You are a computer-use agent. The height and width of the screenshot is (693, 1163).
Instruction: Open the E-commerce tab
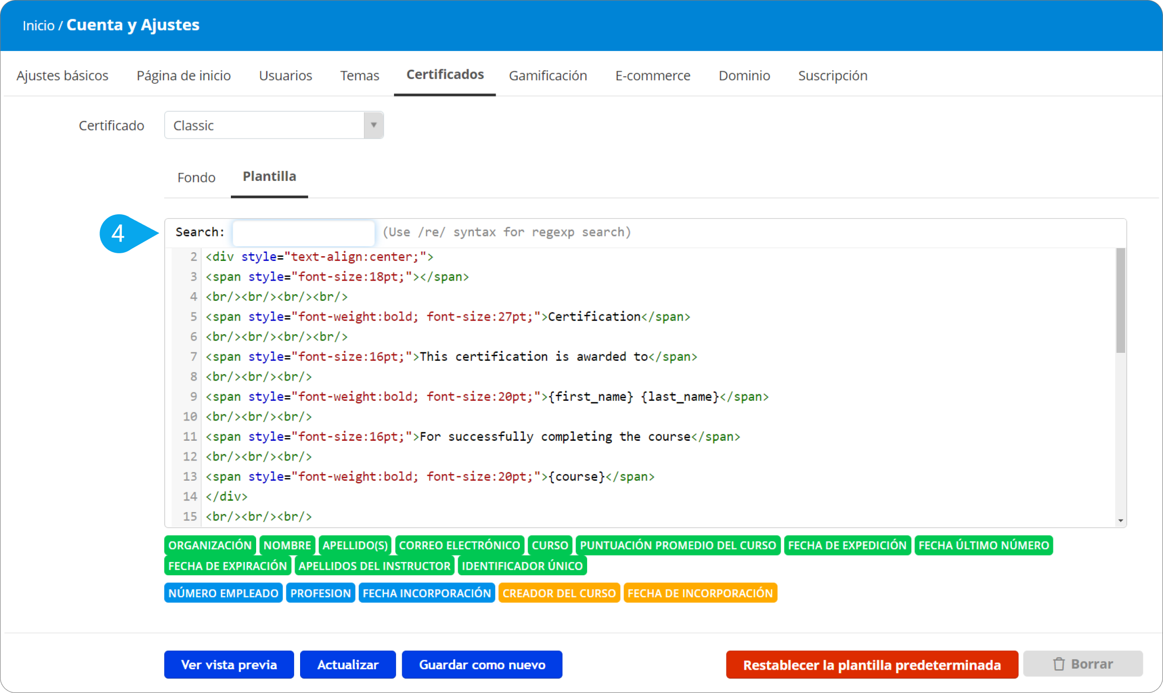click(x=652, y=76)
